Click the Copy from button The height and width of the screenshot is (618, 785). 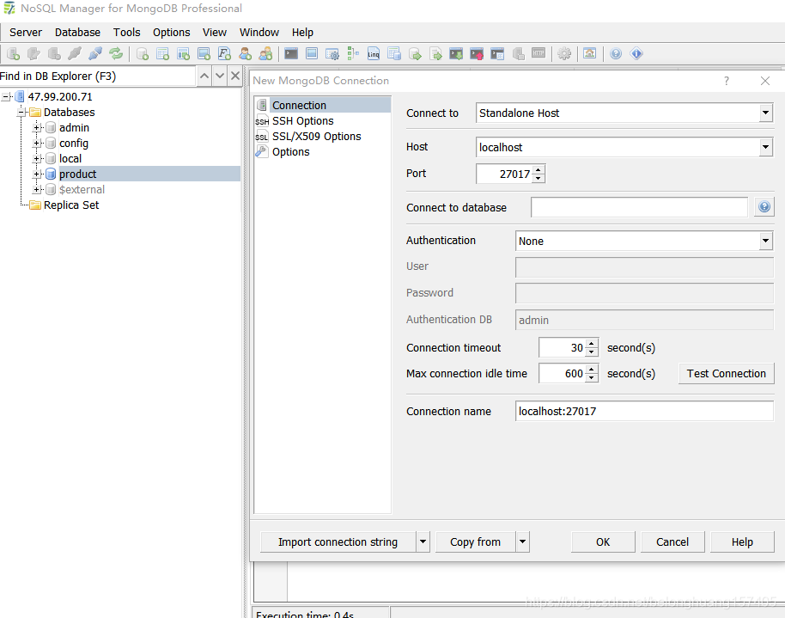[x=475, y=542]
